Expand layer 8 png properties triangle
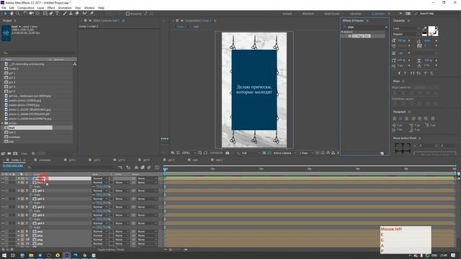This screenshot has height=259, width=461. (x=19, y=232)
